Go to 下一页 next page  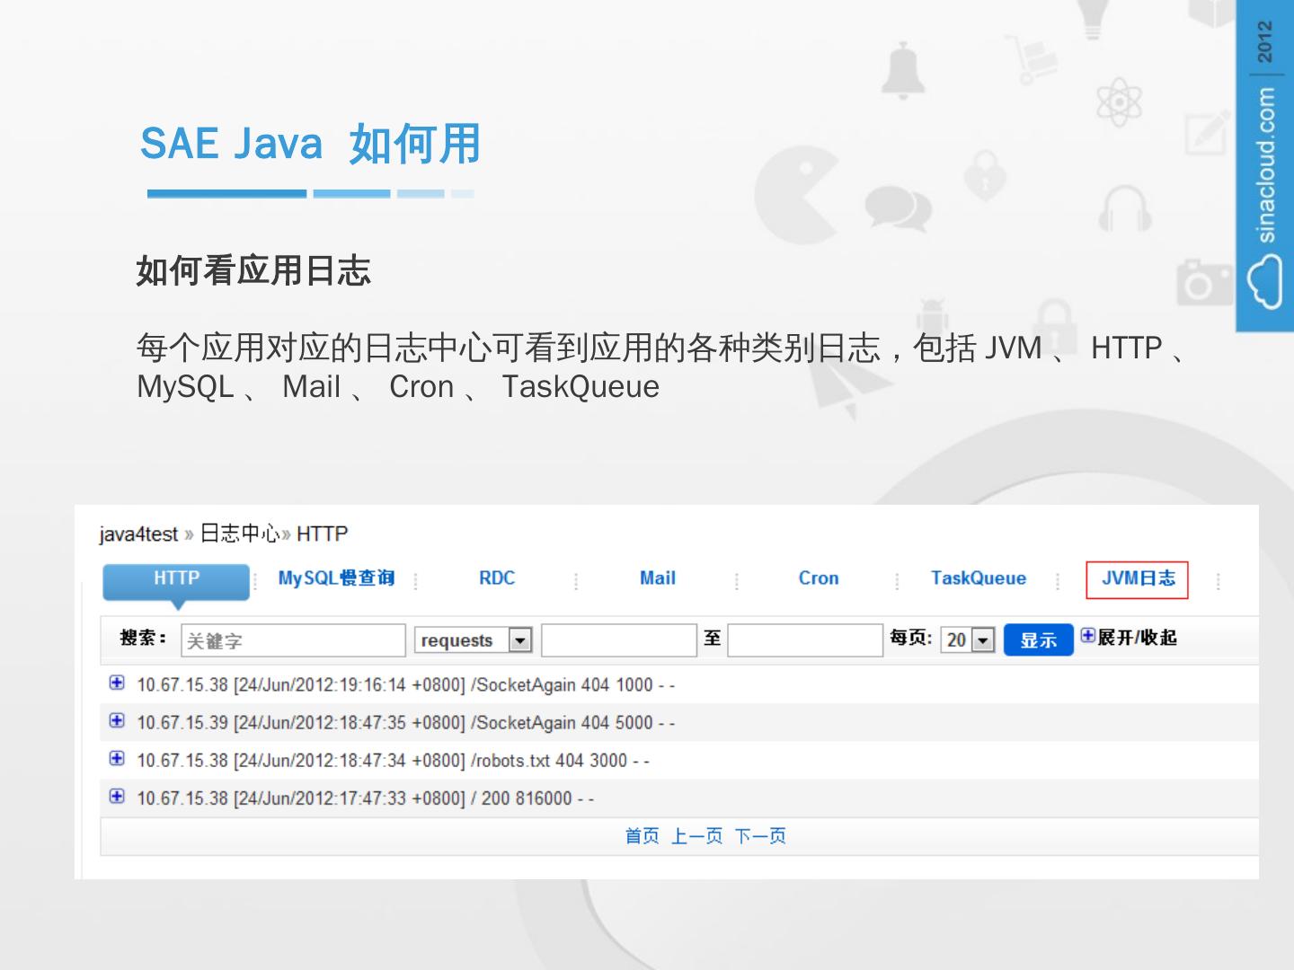tap(760, 836)
